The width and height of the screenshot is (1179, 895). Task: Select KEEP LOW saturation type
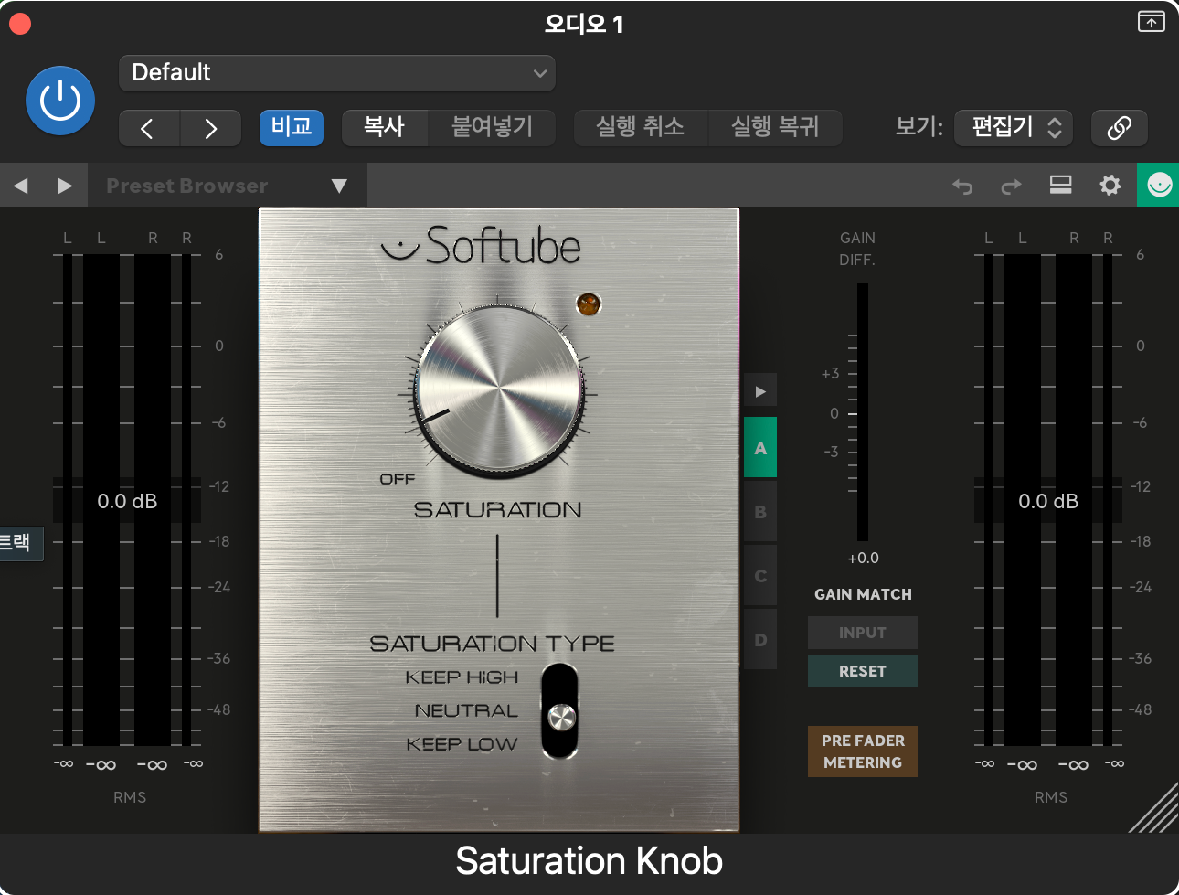(462, 744)
